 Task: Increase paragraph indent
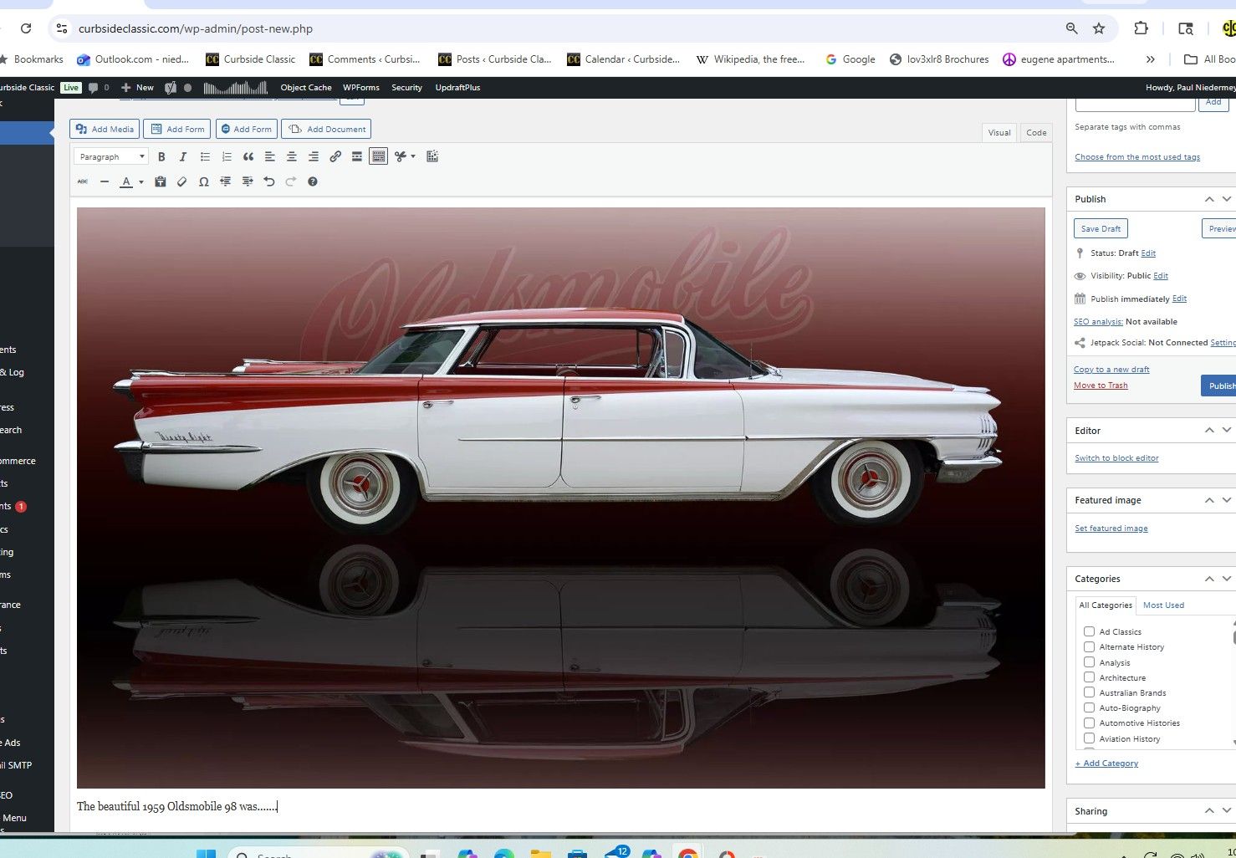[248, 181]
